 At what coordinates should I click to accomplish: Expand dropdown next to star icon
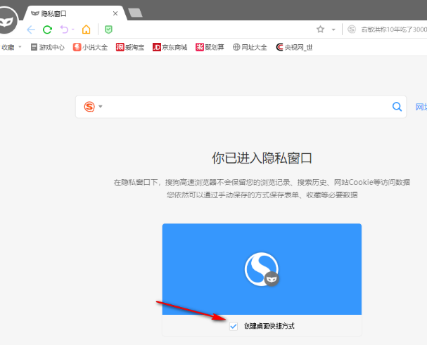[x=333, y=30]
